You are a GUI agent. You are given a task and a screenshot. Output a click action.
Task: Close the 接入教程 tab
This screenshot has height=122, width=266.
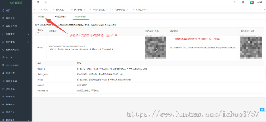tap(84, 10)
